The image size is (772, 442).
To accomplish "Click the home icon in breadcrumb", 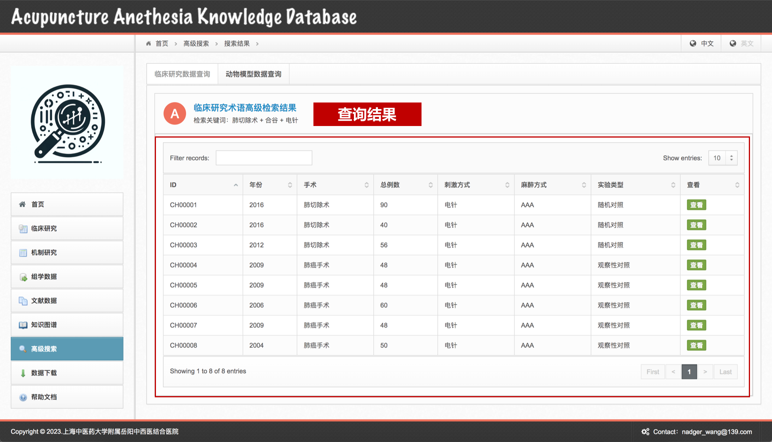I will 149,44.
